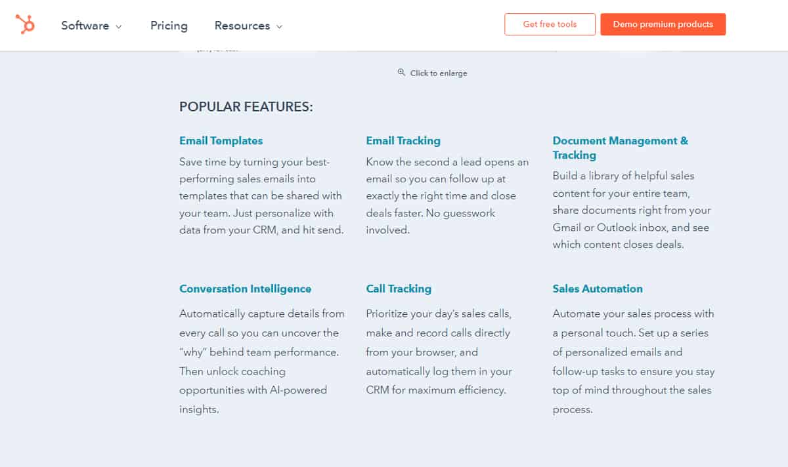Open the Email Tracking feature link
This screenshot has width=788, height=467.
[x=403, y=140]
